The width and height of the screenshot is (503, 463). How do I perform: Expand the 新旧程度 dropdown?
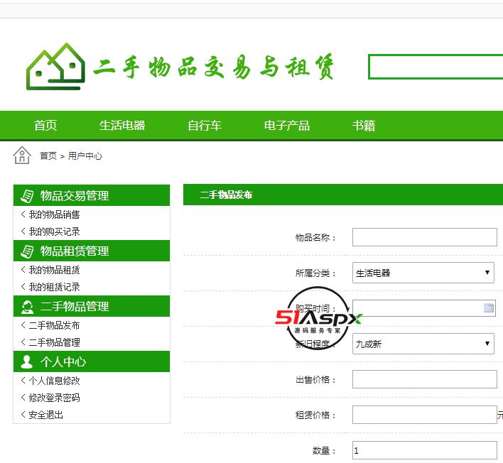423,344
